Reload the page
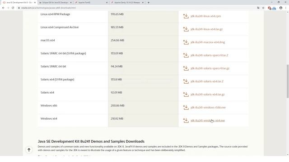Viewport: 289px width, 162px height. 13,8
